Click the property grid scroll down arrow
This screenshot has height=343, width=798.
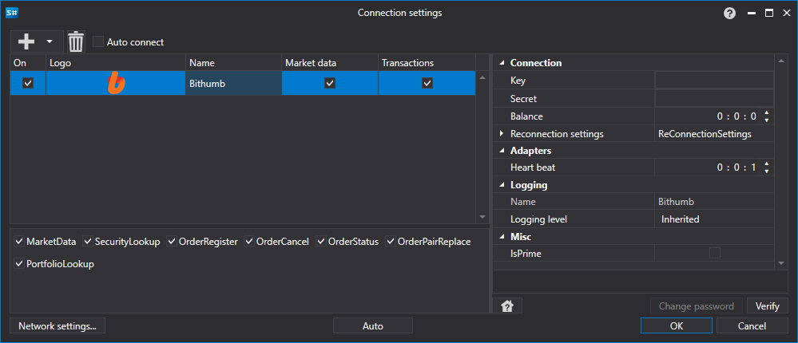[x=781, y=262]
